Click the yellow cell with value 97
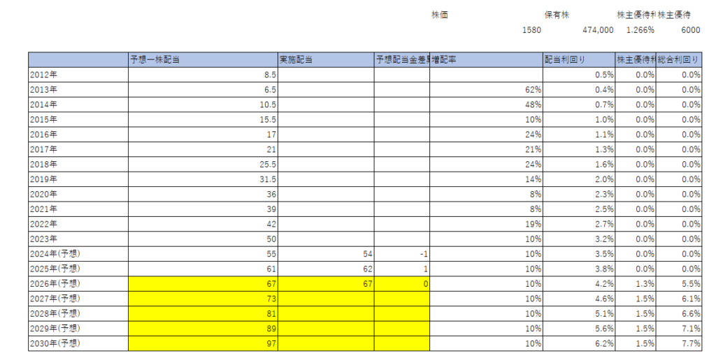Image resolution: width=716 pixels, height=353 pixels. pyautogui.click(x=203, y=343)
